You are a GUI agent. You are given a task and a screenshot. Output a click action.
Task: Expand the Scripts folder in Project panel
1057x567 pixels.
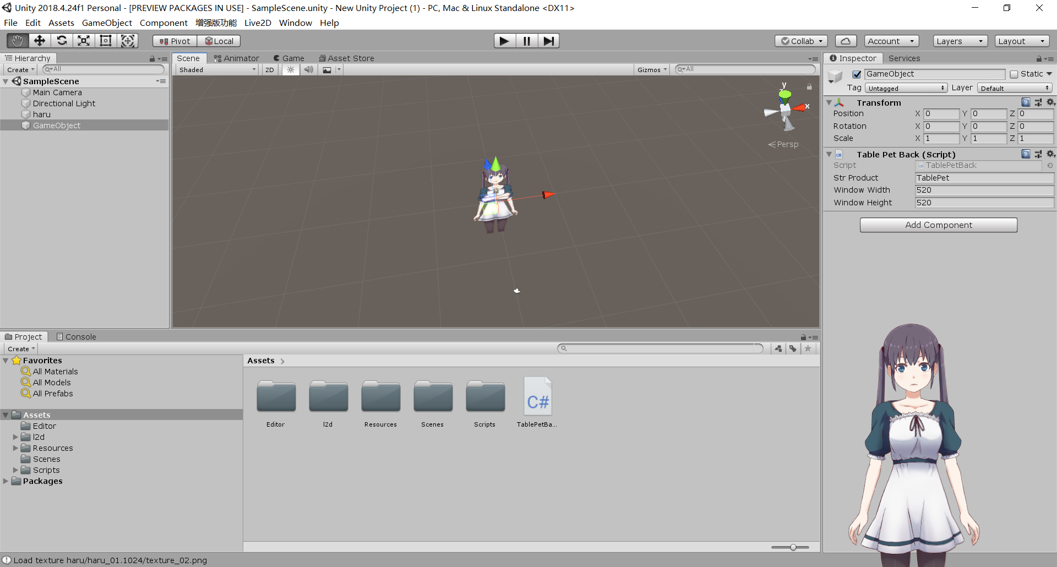(x=15, y=470)
